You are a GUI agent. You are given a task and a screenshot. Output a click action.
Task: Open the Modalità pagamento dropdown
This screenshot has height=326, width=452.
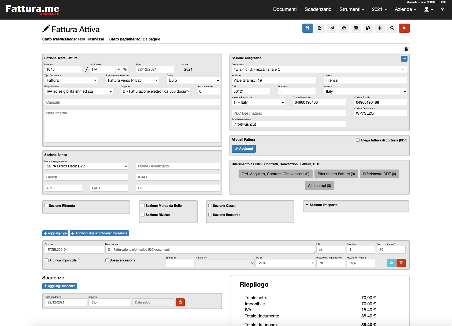pyautogui.click(x=86, y=166)
